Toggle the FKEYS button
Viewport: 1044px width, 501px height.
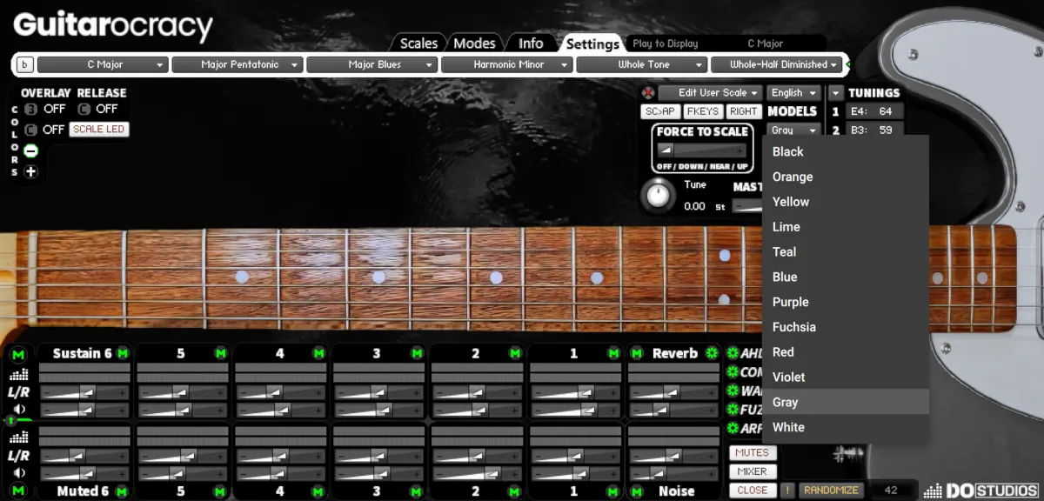click(702, 111)
